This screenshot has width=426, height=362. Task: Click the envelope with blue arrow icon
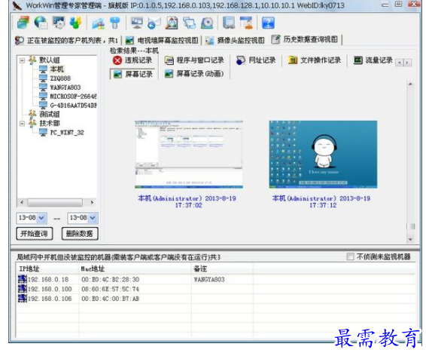[x=154, y=23]
